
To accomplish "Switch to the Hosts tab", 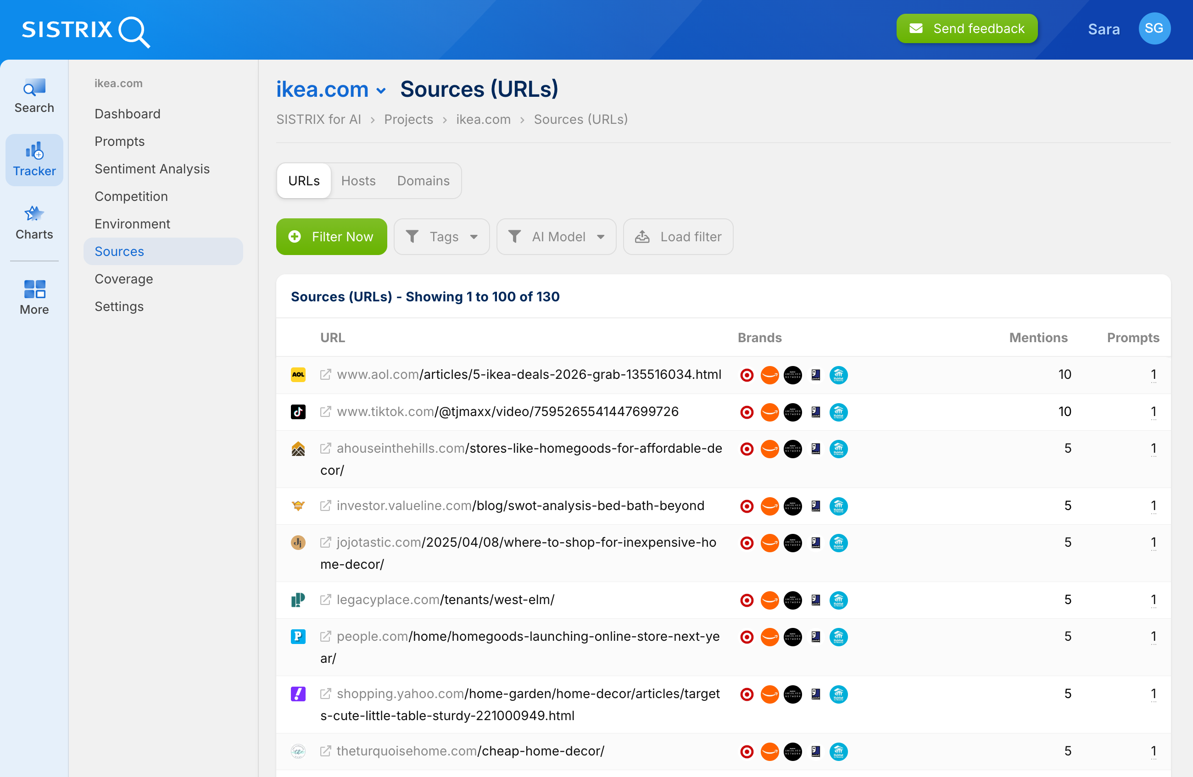I will click(358, 180).
